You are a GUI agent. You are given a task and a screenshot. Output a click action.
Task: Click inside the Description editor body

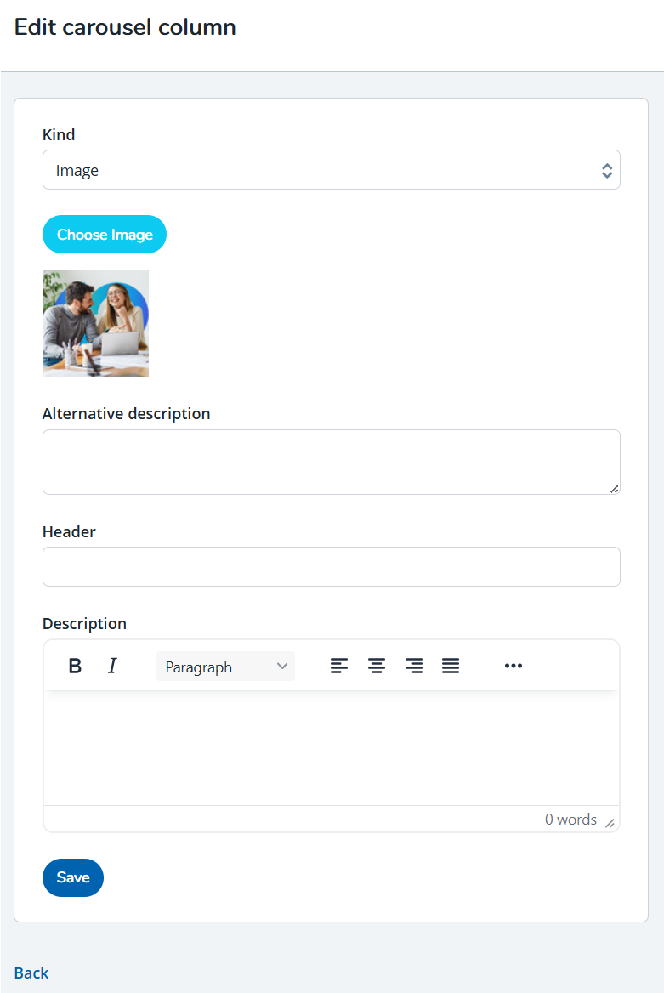click(x=332, y=748)
